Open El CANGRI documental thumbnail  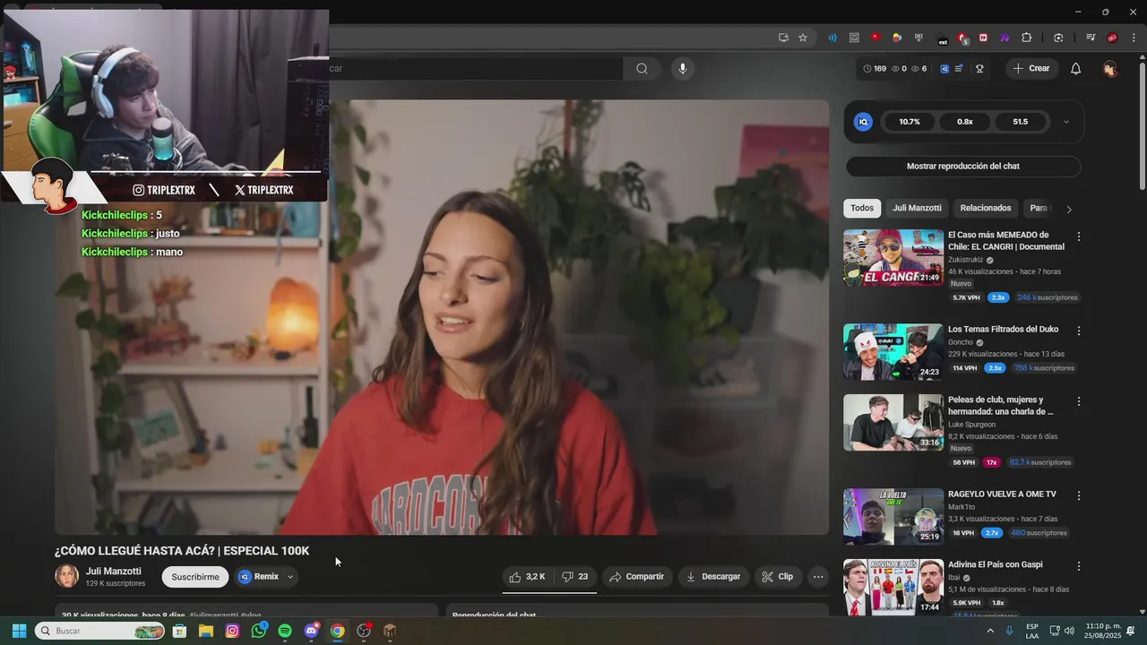(x=893, y=258)
